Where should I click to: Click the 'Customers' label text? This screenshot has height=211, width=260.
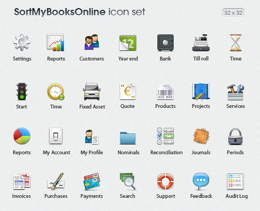(x=92, y=59)
